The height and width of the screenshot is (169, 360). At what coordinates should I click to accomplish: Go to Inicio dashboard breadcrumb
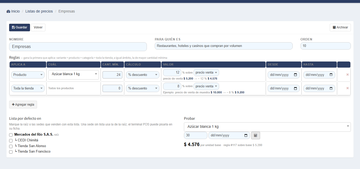click(x=13, y=11)
